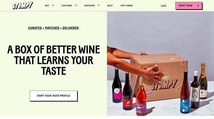The width and height of the screenshot is (214, 119).
Task: Open the Discover menu
Action: (89, 6)
